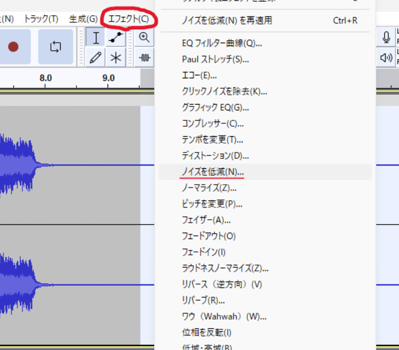Choose 位相を反転(I) effect
This screenshot has width=399, height=350.
(x=265, y=332)
